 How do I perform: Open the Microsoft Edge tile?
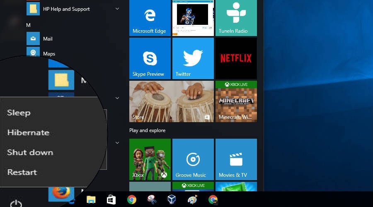150,18
